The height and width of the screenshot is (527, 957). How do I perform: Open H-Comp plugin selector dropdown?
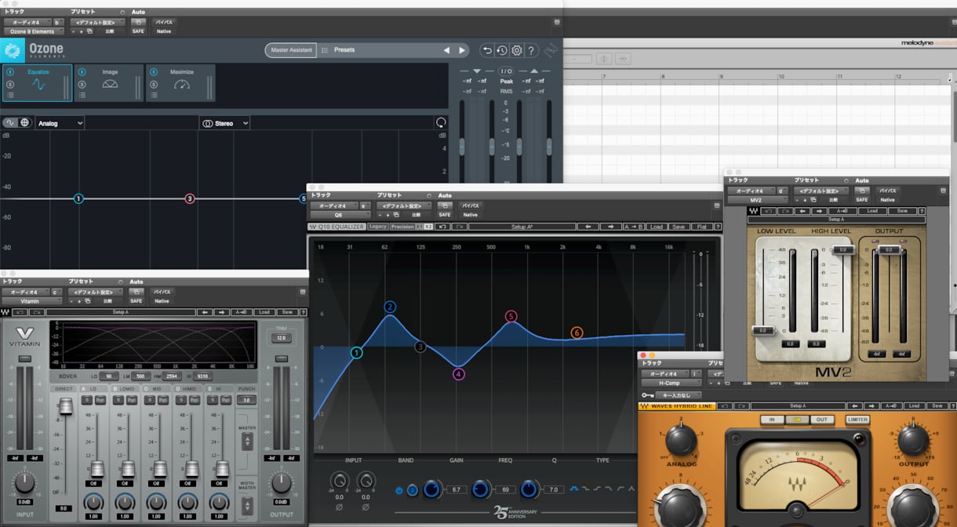[x=671, y=383]
